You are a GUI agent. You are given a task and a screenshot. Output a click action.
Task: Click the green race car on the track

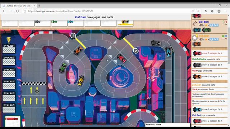[x=63, y=68]
